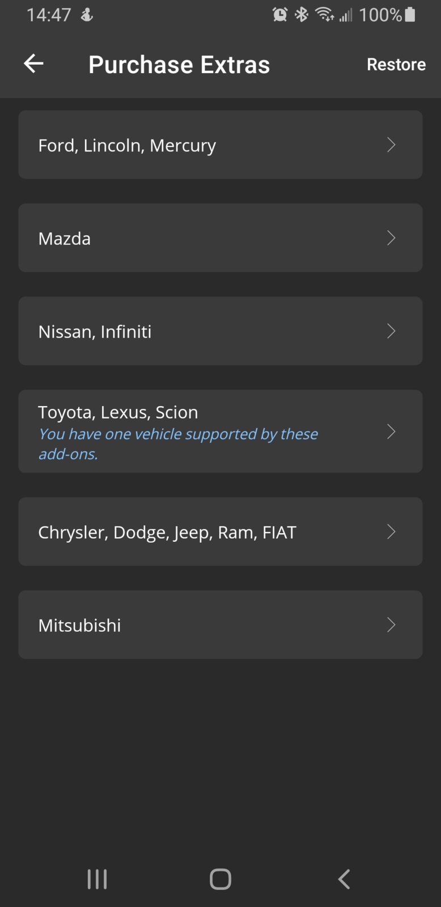Expand chevron on Ford, Lincoln, Mercury row
The image size is (441, 907).
391,145
